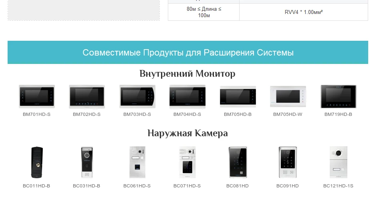
Task: Click the 'Совместимые Продукты для Расширения Системы' banner
Action: tap(188, 52)
